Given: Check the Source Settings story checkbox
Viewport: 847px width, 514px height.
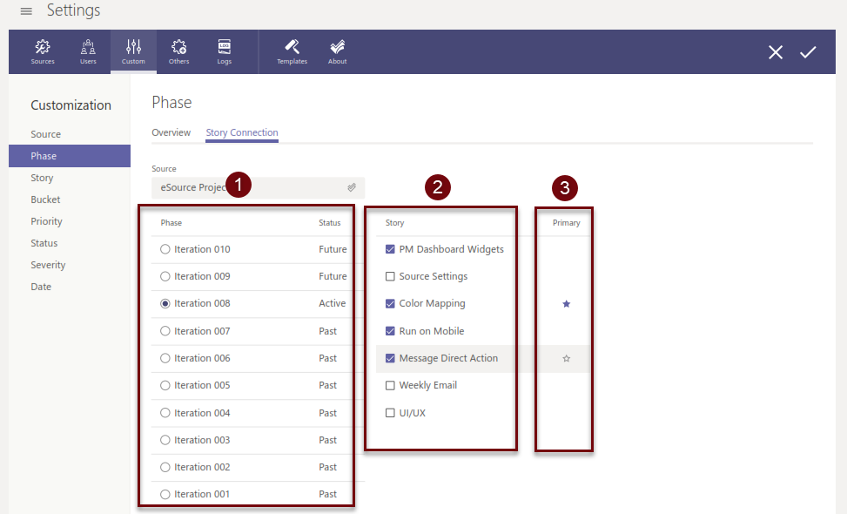Looking at the screenshot, I should (390, 276).
